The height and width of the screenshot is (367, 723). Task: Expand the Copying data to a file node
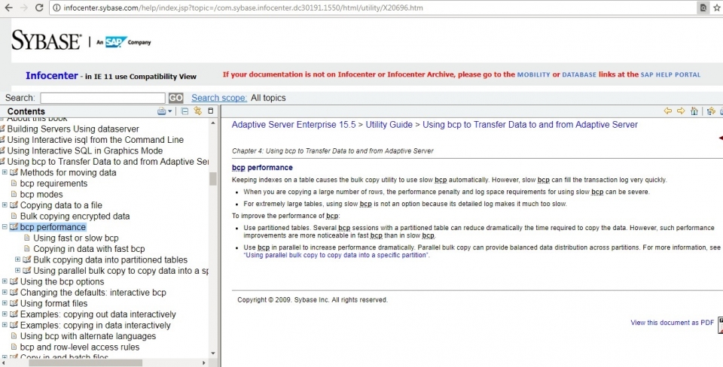(x=5, y=205)
